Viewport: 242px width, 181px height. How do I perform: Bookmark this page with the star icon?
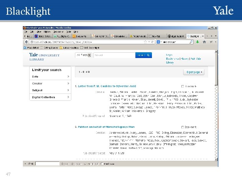(x=145, y=42)
